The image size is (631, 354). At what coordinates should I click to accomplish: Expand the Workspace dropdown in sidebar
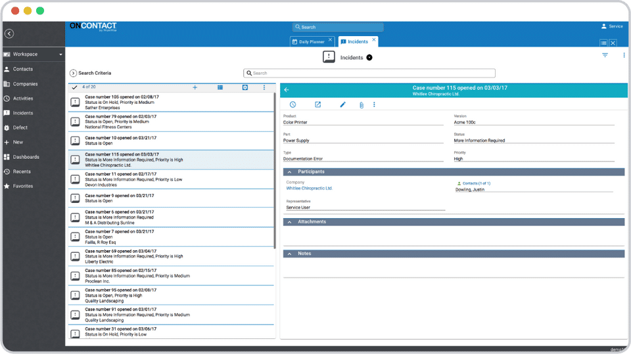[60, 55]
